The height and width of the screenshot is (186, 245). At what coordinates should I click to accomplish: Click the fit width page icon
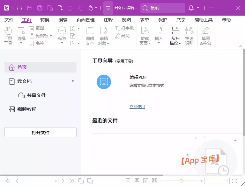click(73, 36)
